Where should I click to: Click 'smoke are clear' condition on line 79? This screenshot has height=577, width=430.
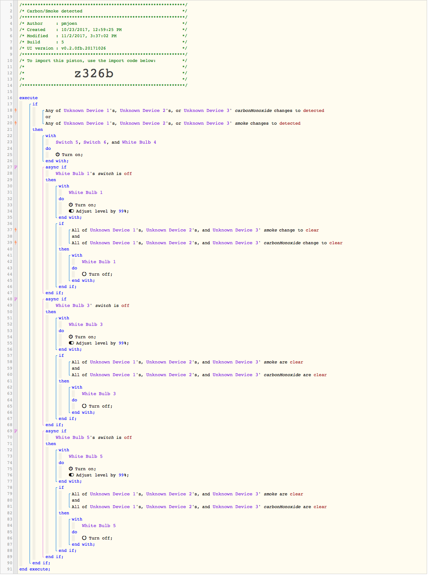(187, 494)
